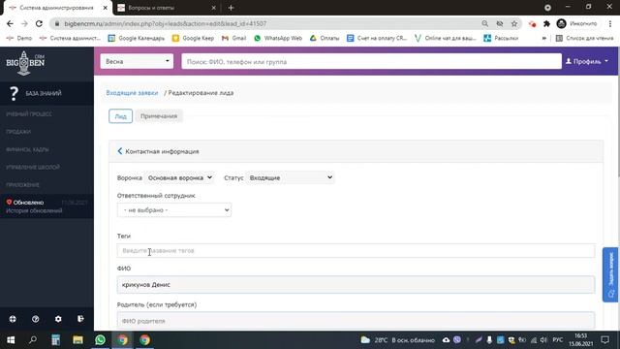Image resolution: width=620 pixels, height=349 pixels.
Task: Click the ФИО родителя input field
Action: tap(356, 321)
